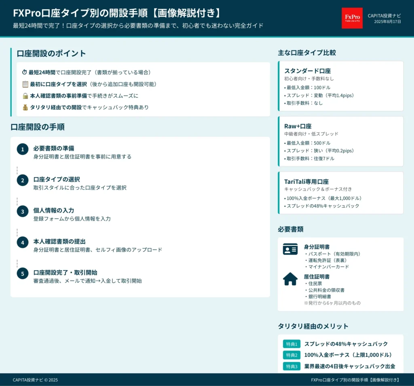
Task: Click the 特典2 badge
Action: point(292,355)
